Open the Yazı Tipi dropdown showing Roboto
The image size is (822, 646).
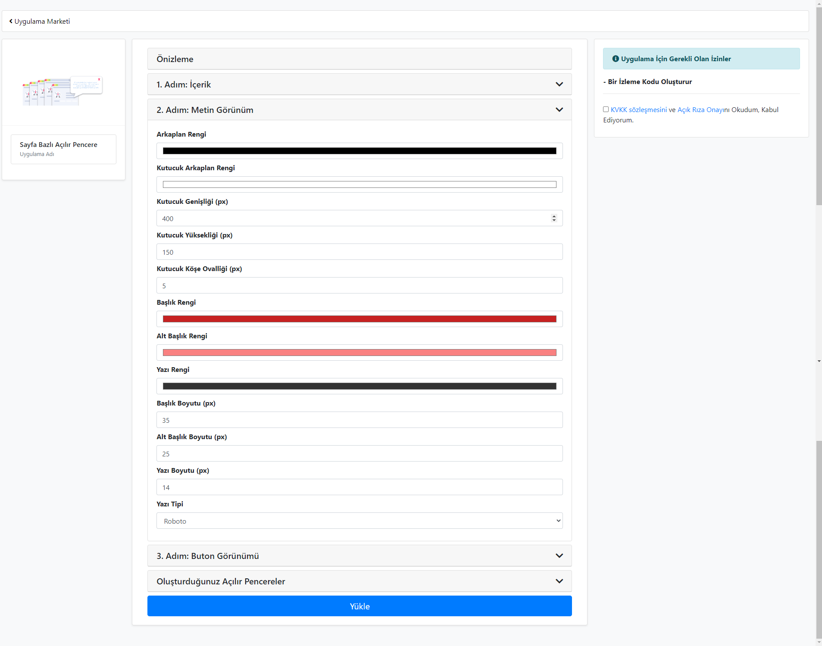pos(359,521)
